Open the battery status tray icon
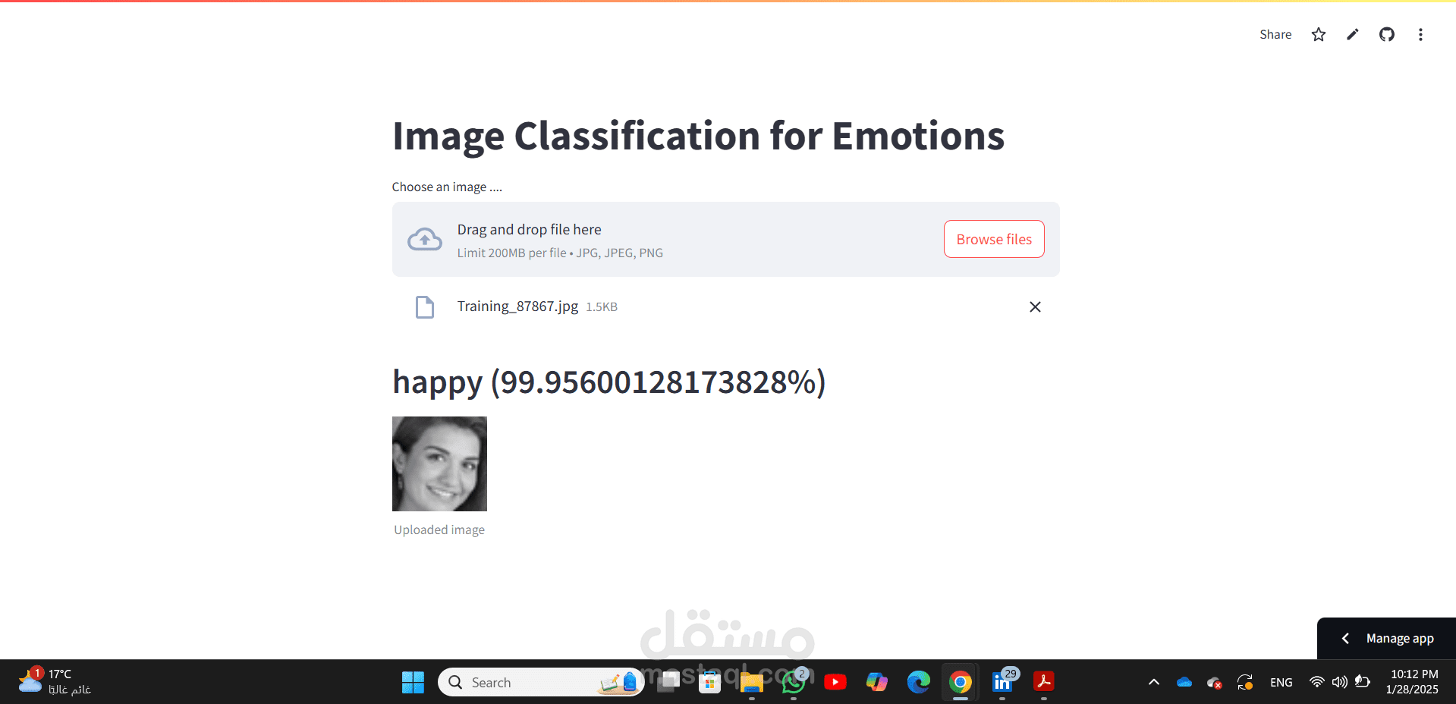The image size is (1456, 704). [x=1363, y=682]
